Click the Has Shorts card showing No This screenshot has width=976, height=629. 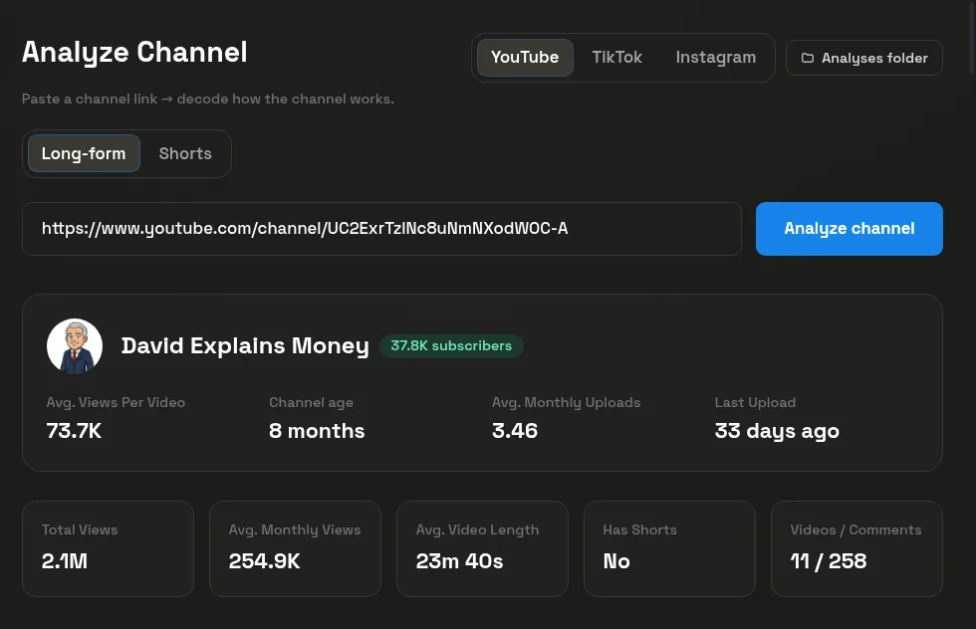tap(669, 548)
